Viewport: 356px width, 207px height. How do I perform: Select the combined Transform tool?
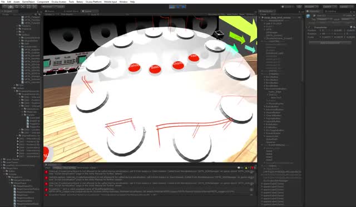34,7
